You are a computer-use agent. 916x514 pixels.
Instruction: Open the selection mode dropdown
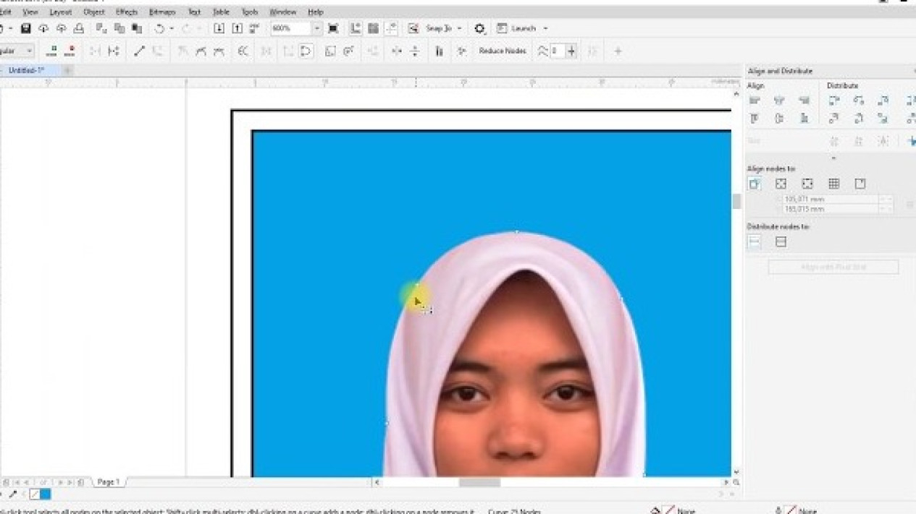[29, 51]
